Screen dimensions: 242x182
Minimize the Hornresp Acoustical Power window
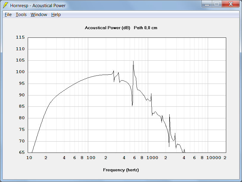tap(207, 4)
